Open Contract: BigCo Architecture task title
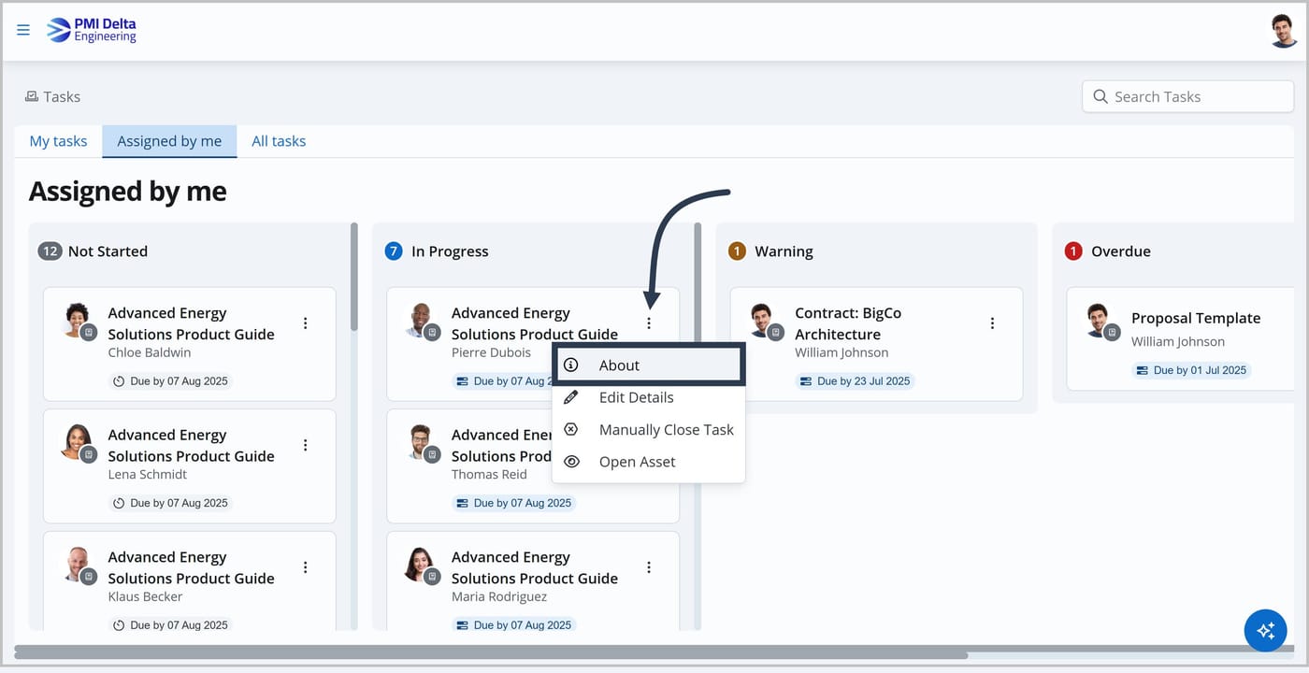Screen dimensions: 1309x673 (848, 323)
